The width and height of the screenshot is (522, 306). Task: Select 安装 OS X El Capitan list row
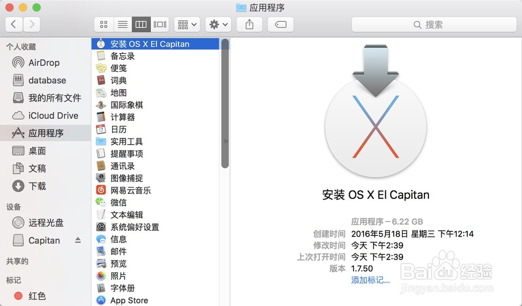[x=155, y=44]
